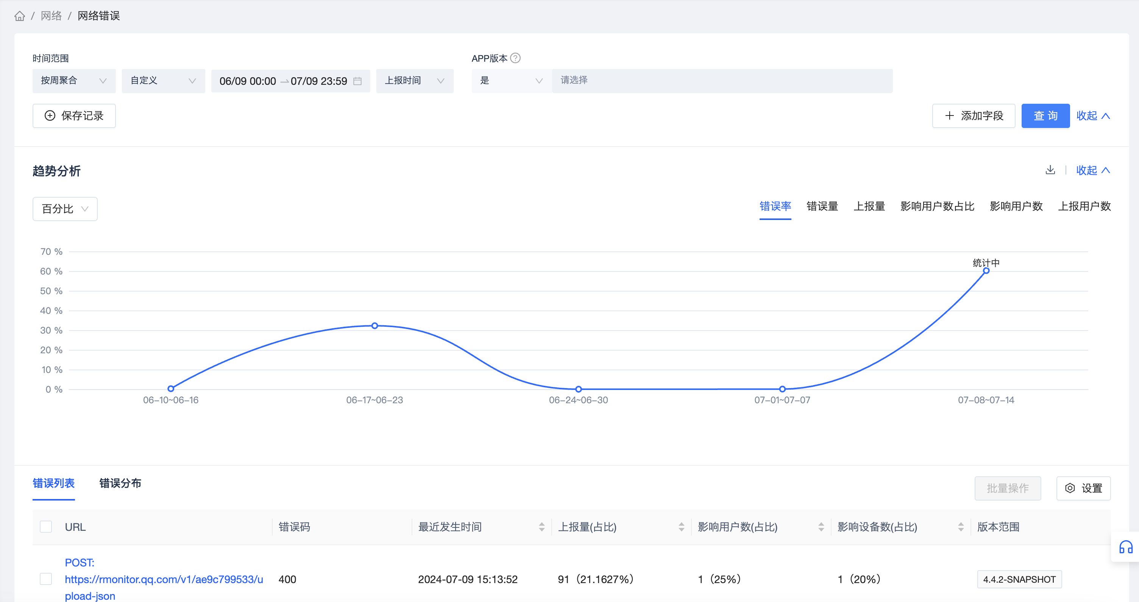Click the headset support icon

[1125, 547]
